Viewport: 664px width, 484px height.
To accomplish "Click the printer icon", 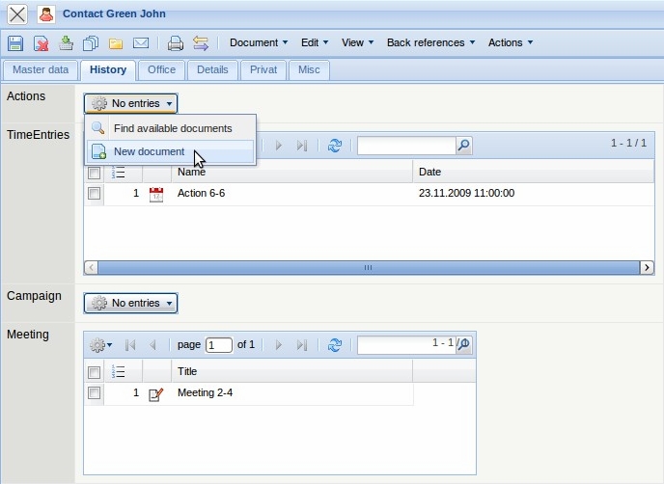I will tap(175, 42).
